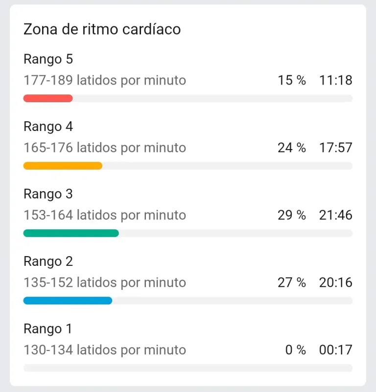Viewport: 376px width, 392px height.
Task: Click 153-164 latidos por minuto text
Action: (105, 215)
